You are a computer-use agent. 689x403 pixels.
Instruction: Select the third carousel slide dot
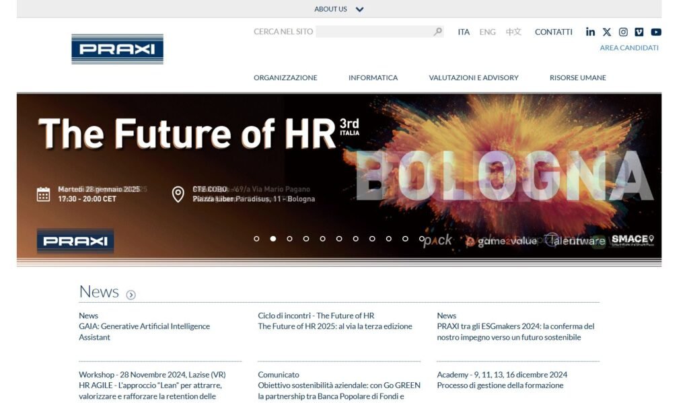[x=289, y=239]
